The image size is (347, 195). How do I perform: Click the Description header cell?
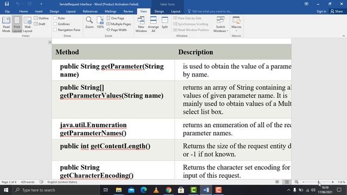point(233,52)
